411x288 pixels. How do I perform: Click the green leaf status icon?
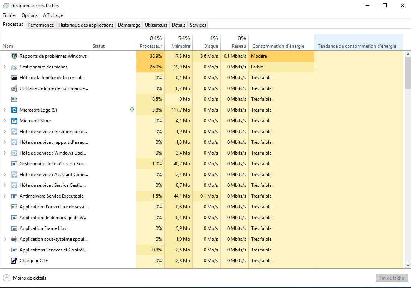tap(132, 110)
